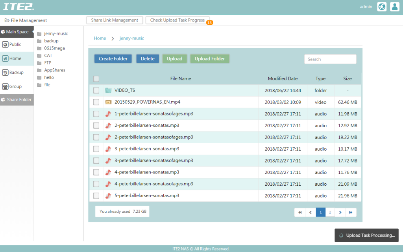Click inside the Search field

330,59
